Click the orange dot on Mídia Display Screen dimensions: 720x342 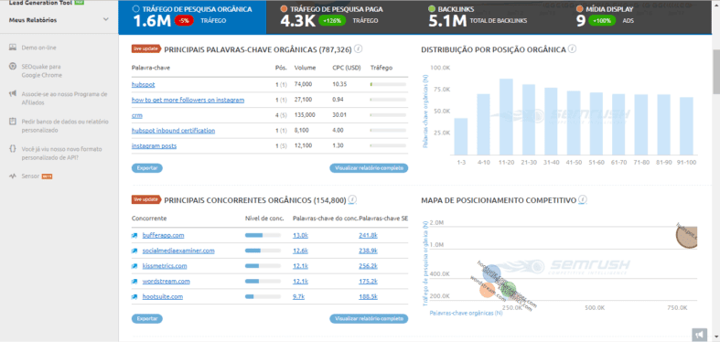579,9
